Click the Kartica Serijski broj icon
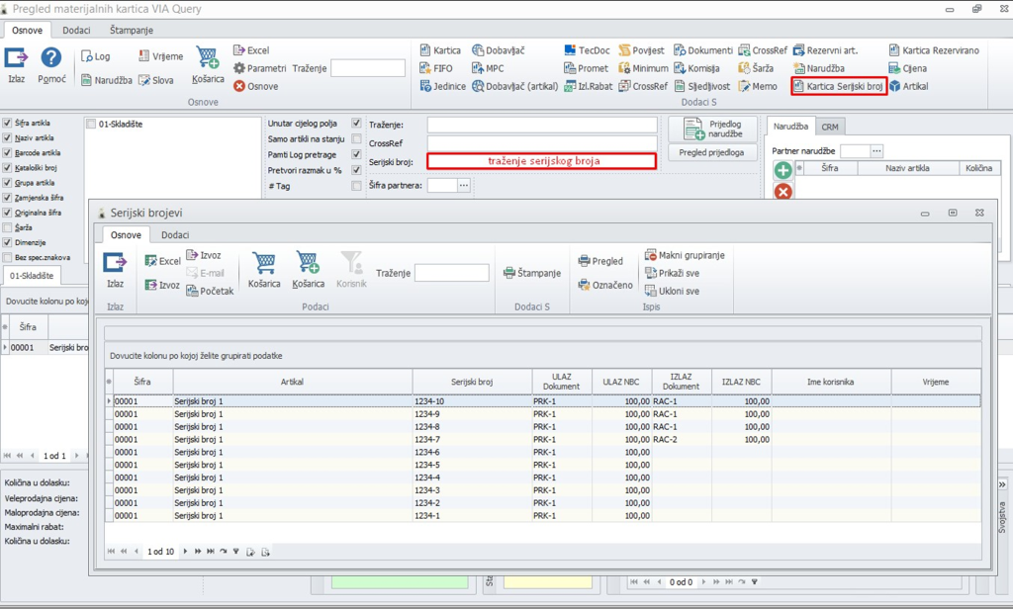The image size is (1013, 609). tap(800, 86)
